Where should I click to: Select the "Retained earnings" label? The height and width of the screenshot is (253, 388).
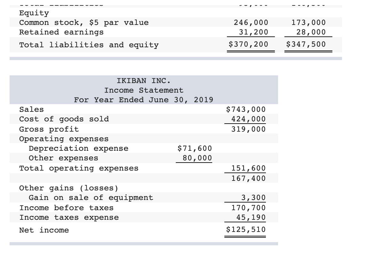pos(62,32)
